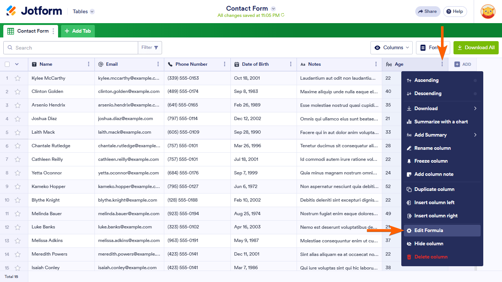The width and height of the screenshot is (502, 282).
Task: Tick the select-all rows checkbox
Action: click(x=7, y=64)
